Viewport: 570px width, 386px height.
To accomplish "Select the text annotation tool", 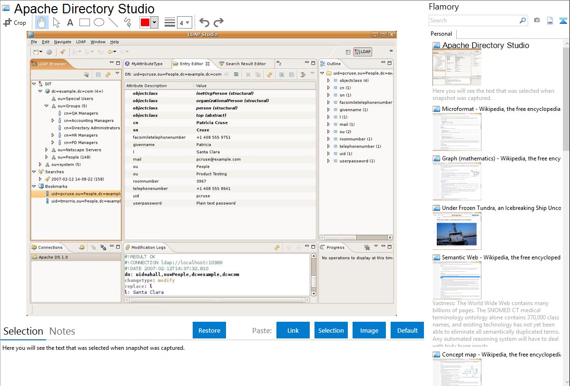I will point(70,22).
